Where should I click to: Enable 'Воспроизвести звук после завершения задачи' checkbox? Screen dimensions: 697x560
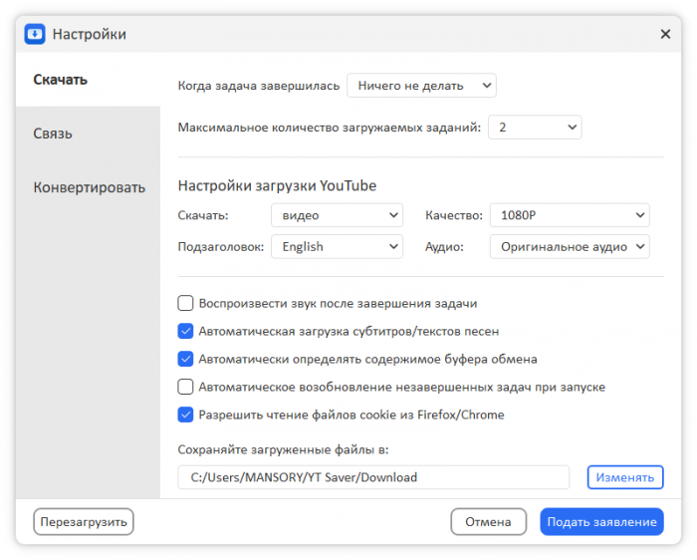185,303
